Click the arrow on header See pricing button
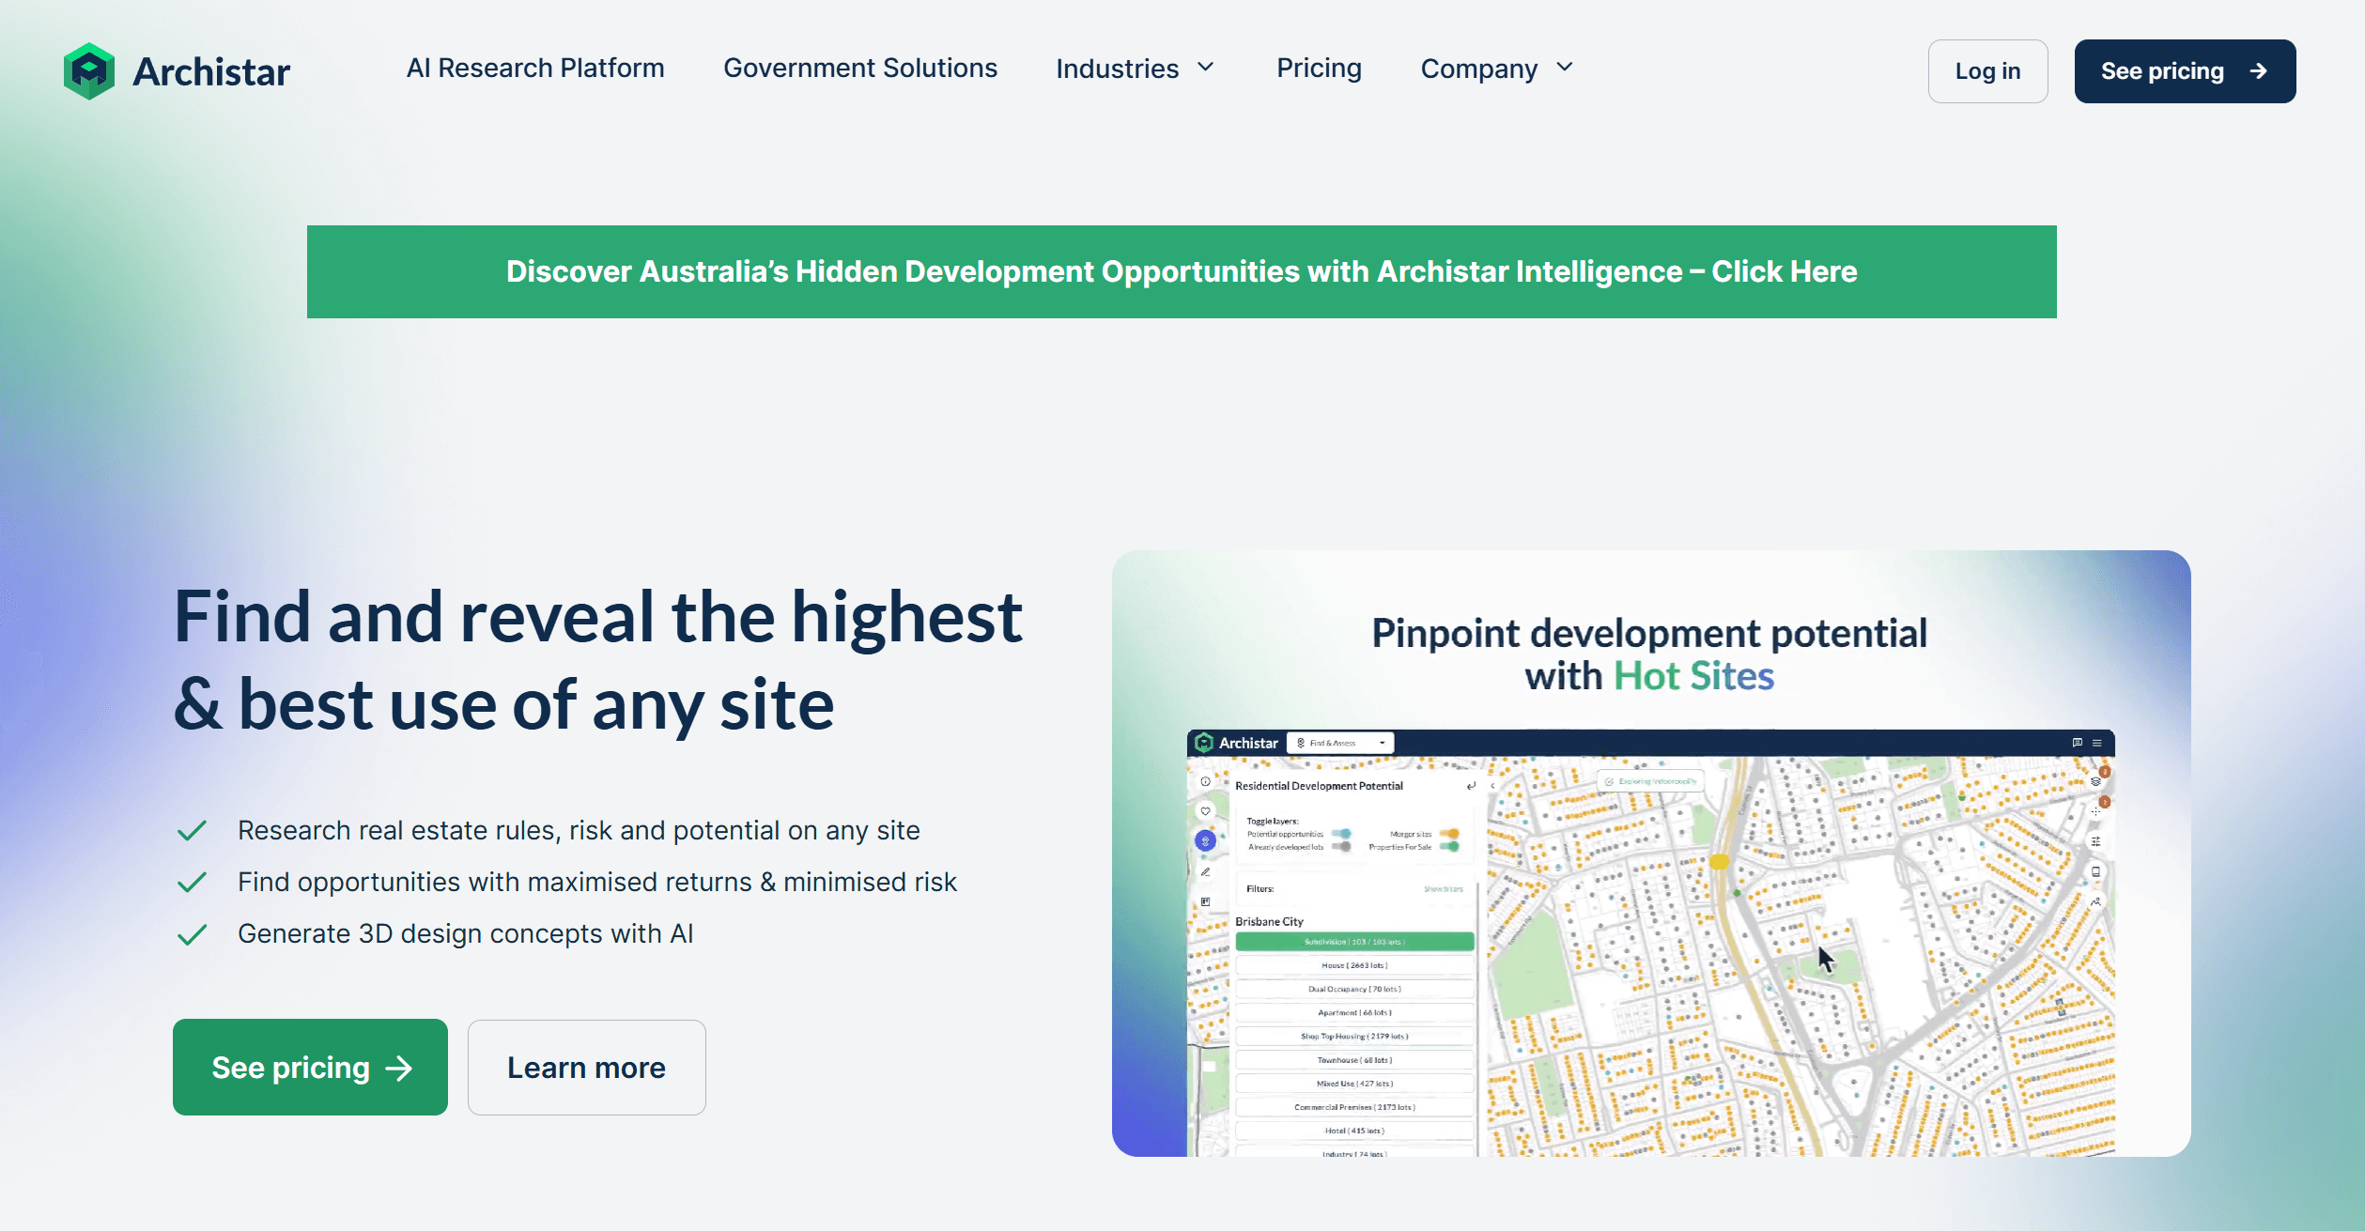This screenshot has width=2365, height=1231. point(2259,71)
